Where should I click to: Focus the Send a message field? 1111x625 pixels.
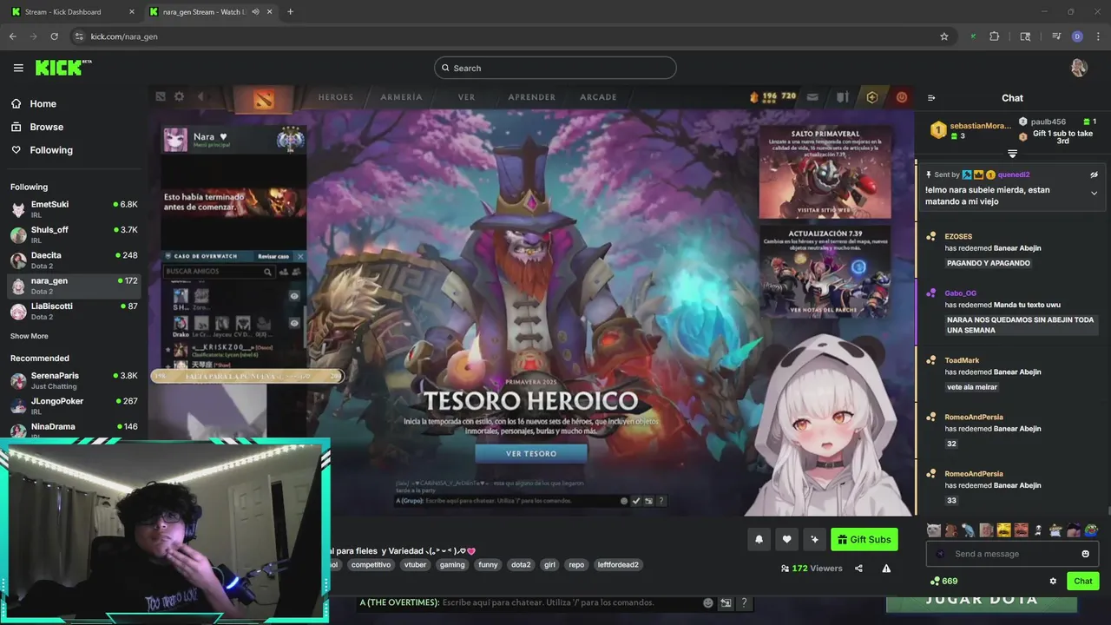tap(1012, 554)
